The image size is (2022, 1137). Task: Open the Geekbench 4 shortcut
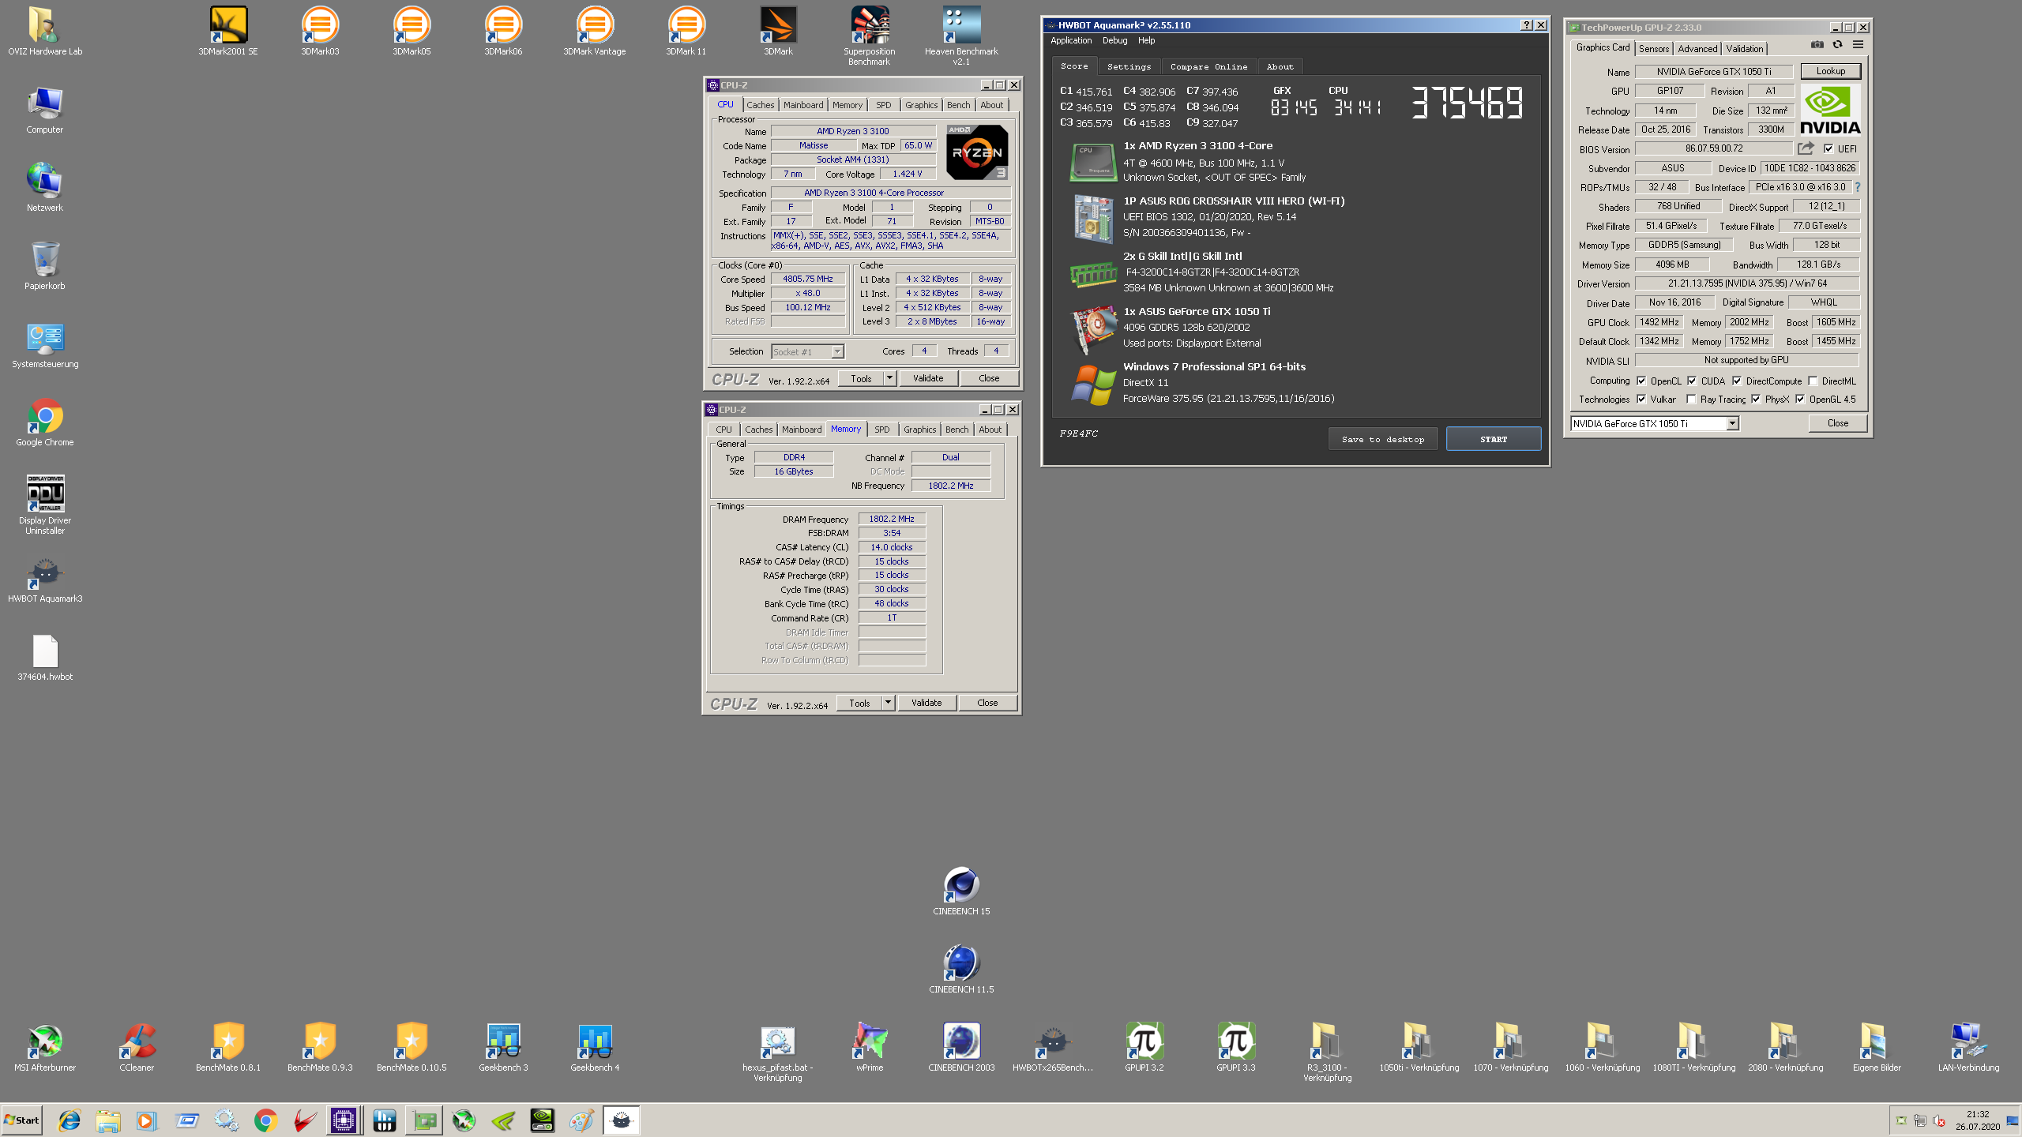(595, 1048)
